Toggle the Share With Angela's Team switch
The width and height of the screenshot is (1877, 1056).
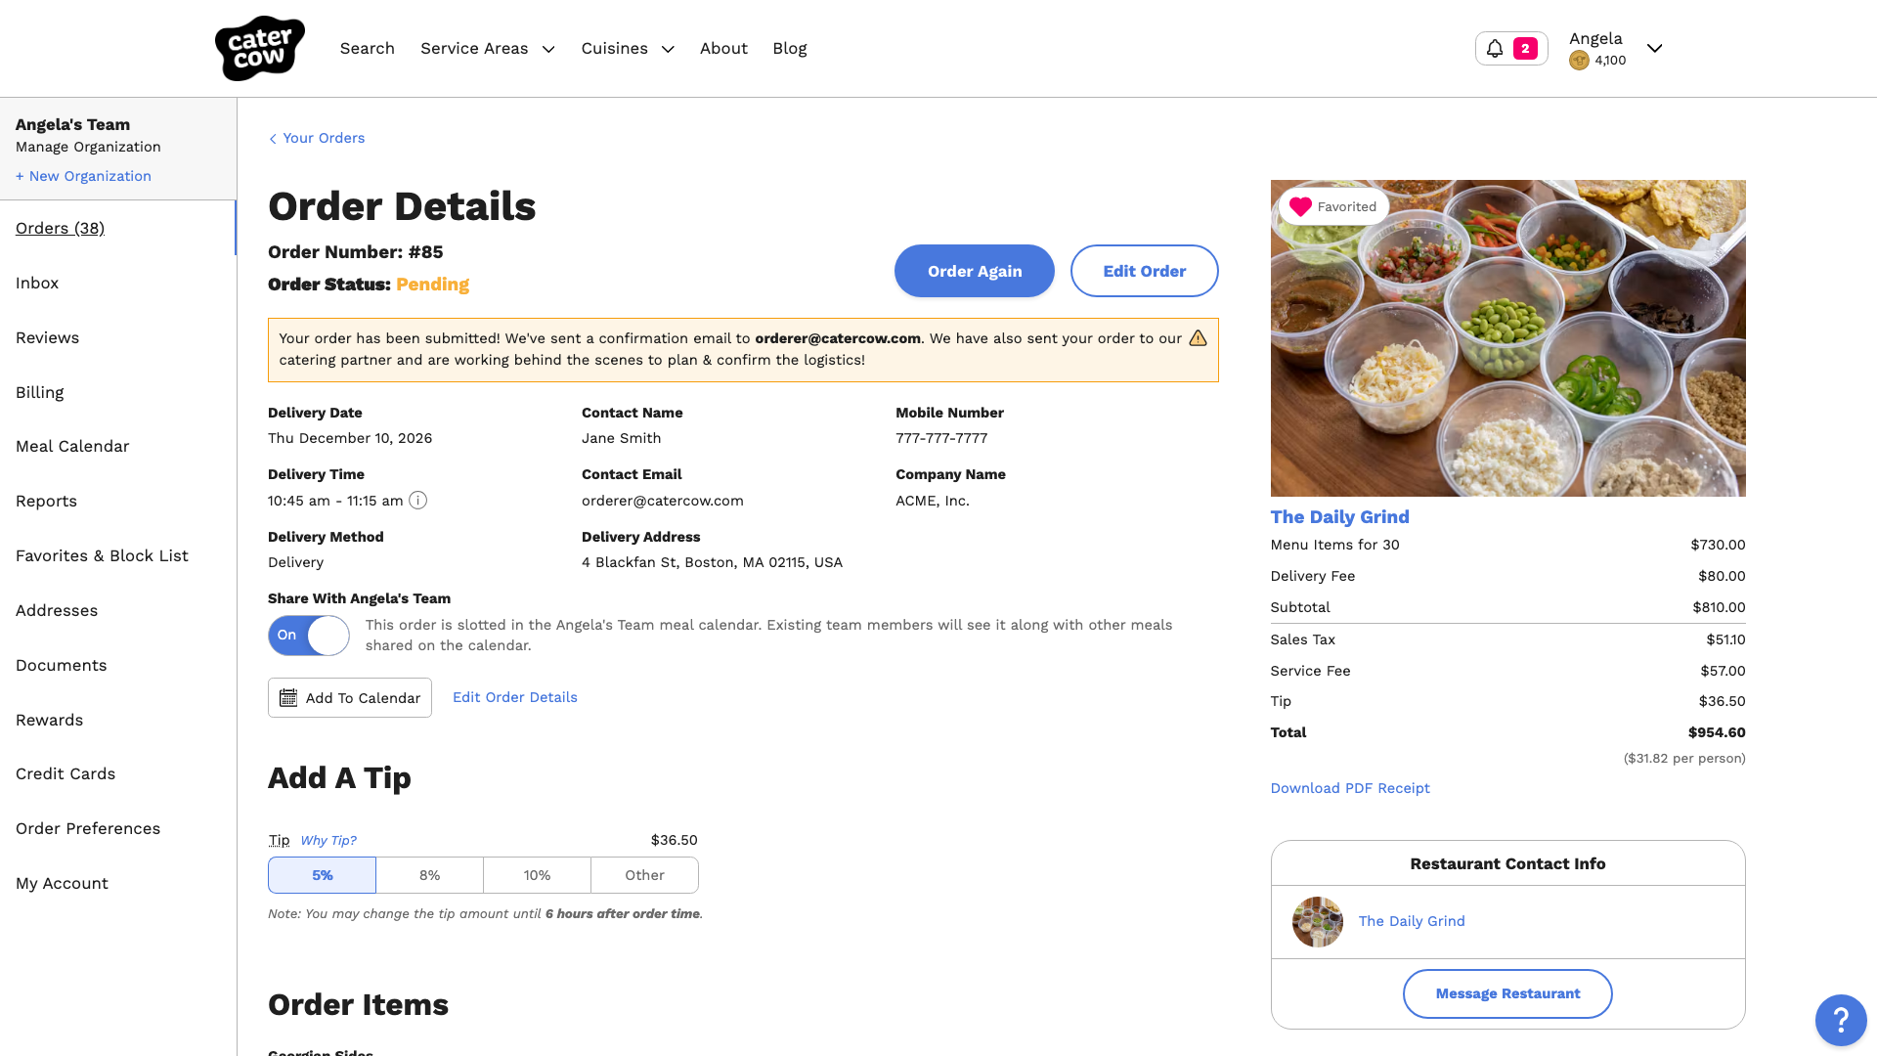[x=309, y=636]
